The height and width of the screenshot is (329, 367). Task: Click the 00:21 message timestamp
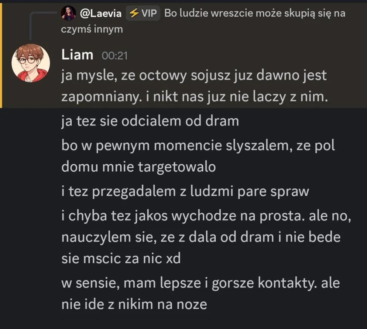pos(115,56)
